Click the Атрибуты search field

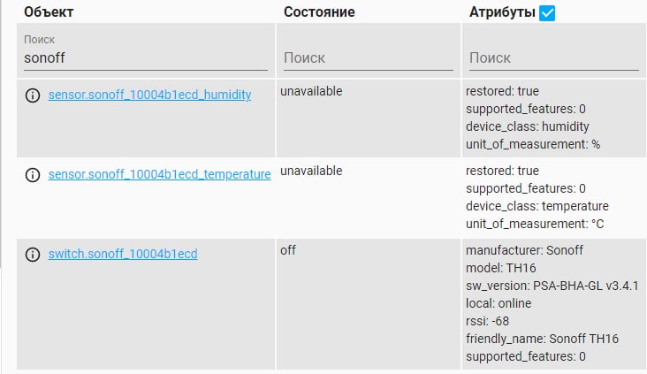pyautogui.click(x=552, y=58)
